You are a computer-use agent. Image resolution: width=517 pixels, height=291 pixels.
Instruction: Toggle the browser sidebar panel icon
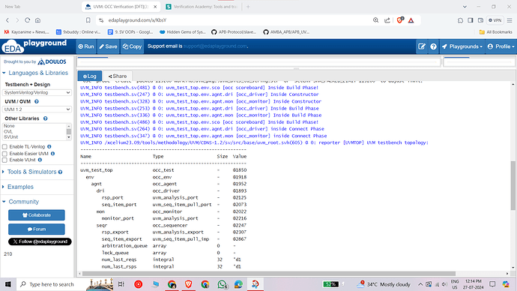(x=471, y=20)
